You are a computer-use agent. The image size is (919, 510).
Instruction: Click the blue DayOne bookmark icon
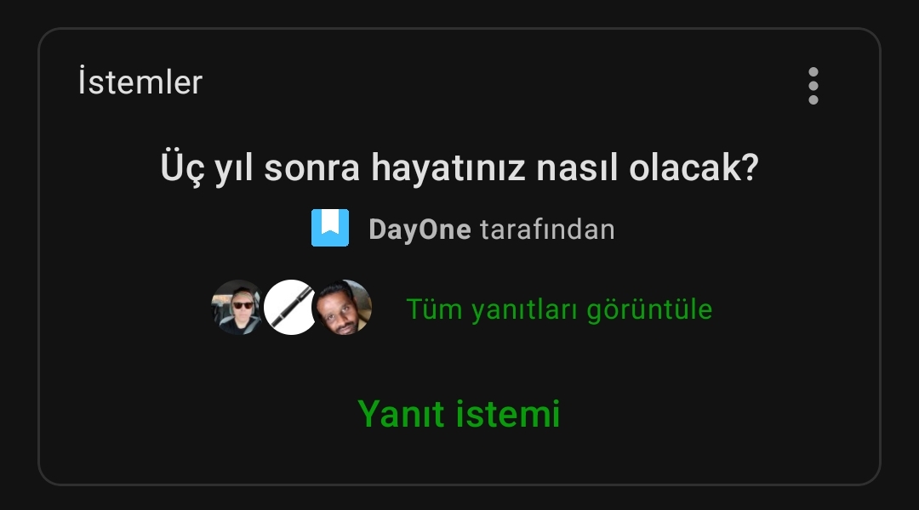[330, 228]
